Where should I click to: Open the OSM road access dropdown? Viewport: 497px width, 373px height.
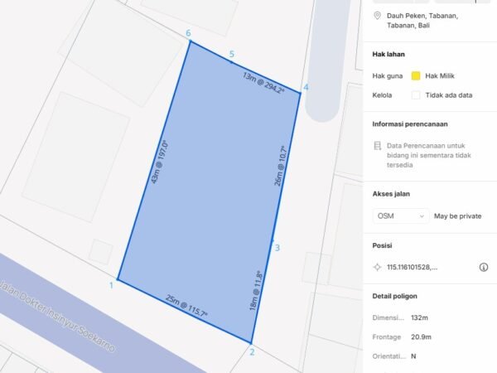(400, 216)
